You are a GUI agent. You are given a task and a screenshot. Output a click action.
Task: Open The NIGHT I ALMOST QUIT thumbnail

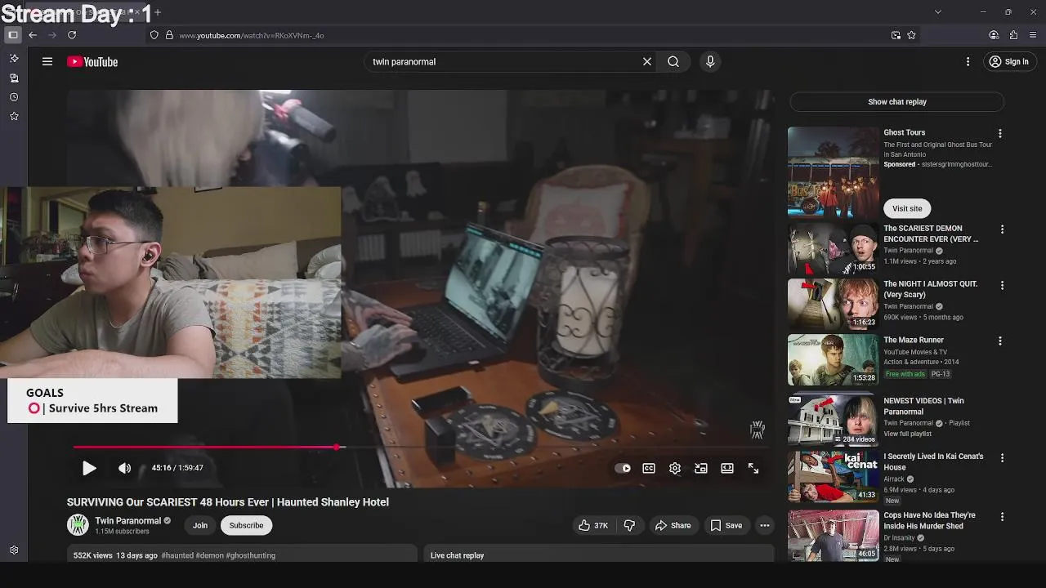pos(834,304)
